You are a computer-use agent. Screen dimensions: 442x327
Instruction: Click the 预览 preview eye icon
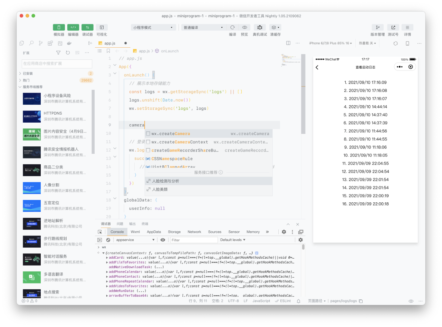click(244, 27)
